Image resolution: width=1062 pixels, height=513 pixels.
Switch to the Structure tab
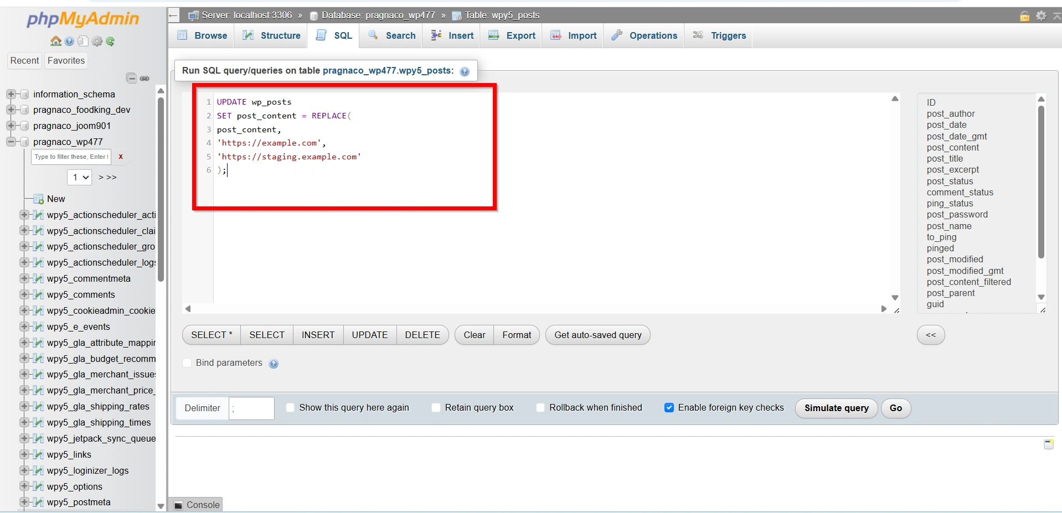[x=271, y=36]
